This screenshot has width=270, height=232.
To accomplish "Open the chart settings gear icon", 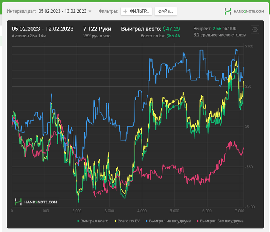I will (x=255, y=30).
